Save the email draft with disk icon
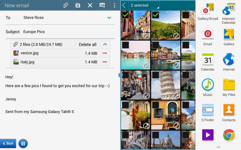Viewport: 241px width, 150px height. click(x=78, y=5)
